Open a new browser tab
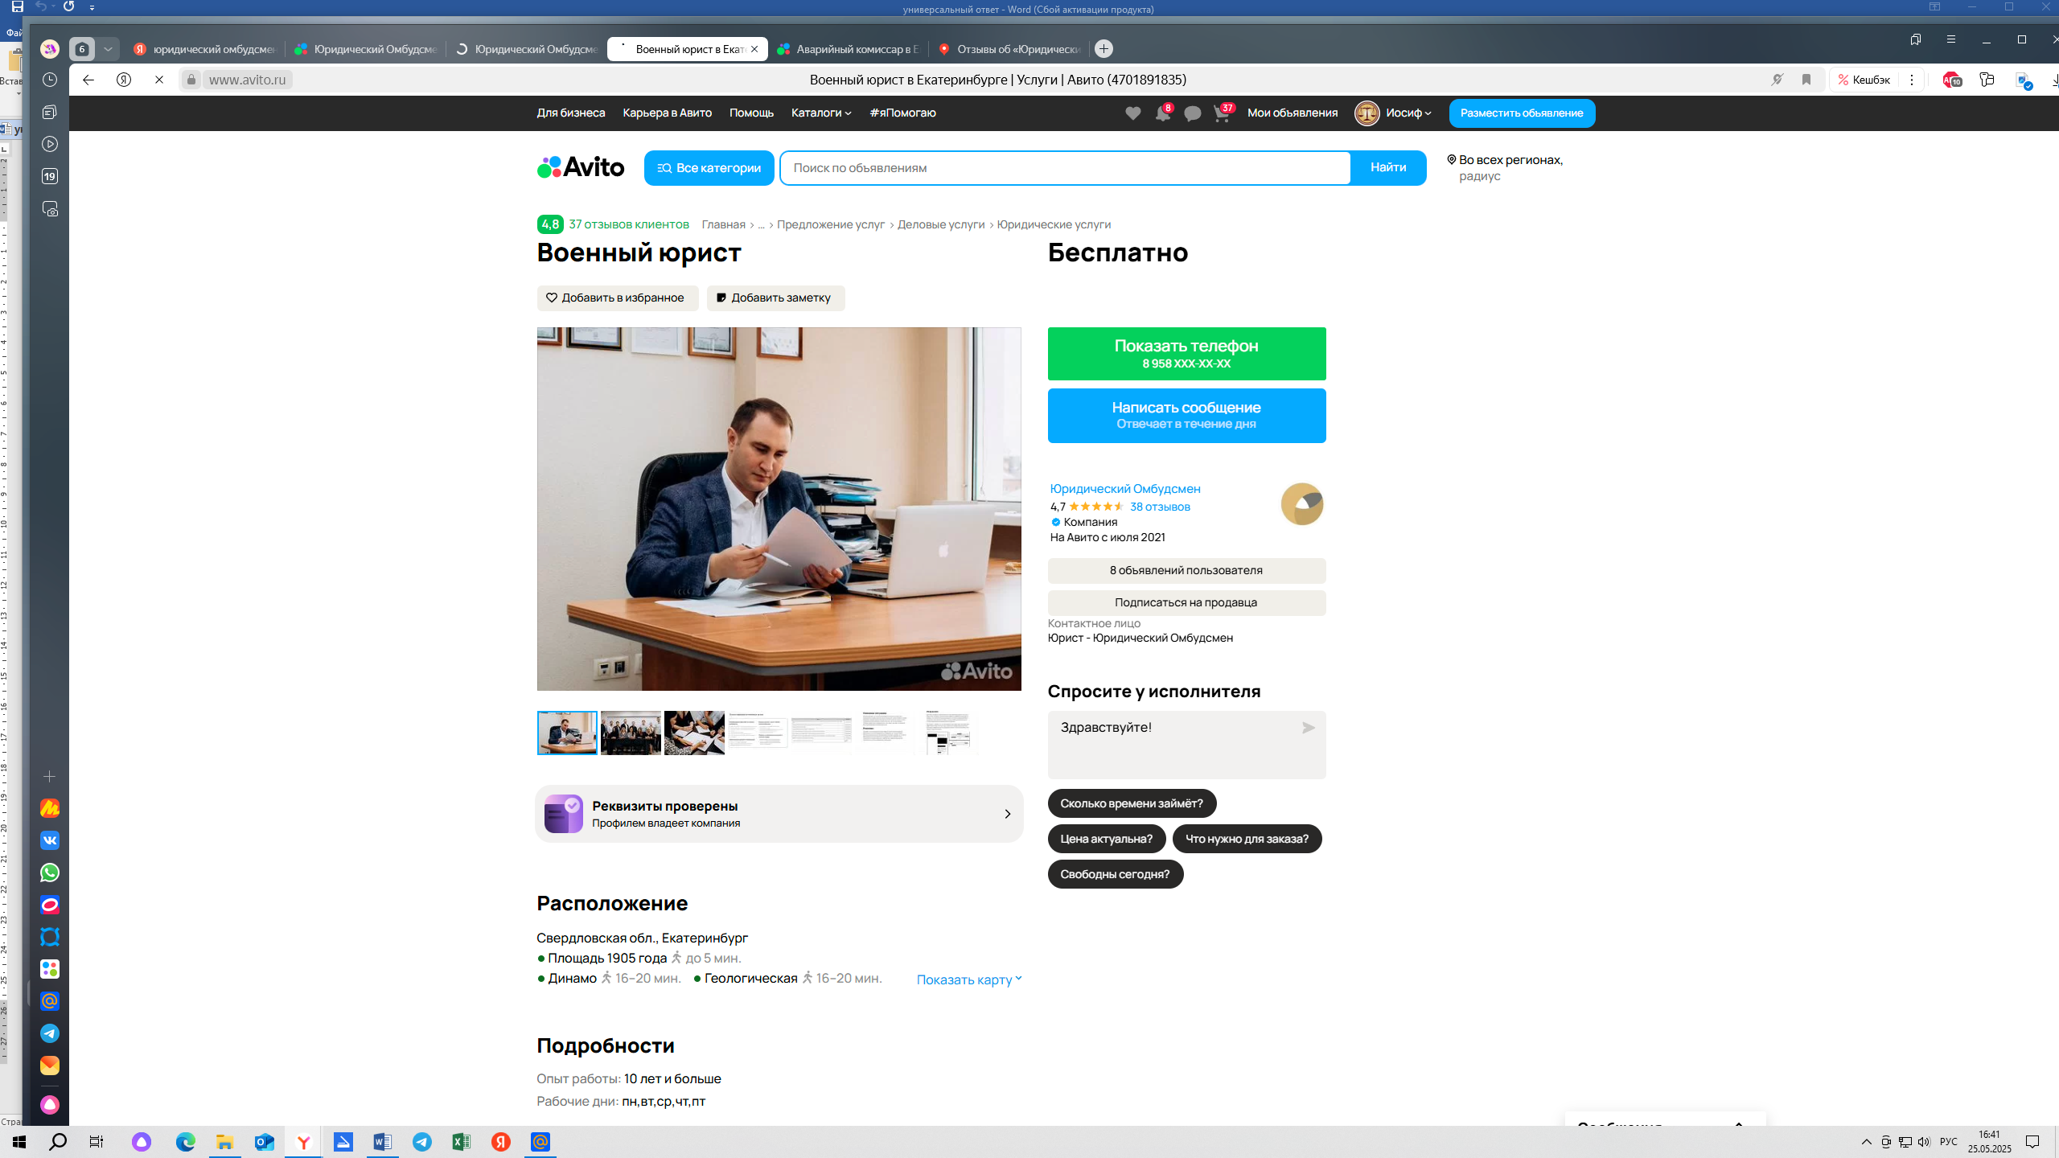Image resolution: width=2059 pixels, height=1158 pixels. [x=1104, y=49]
